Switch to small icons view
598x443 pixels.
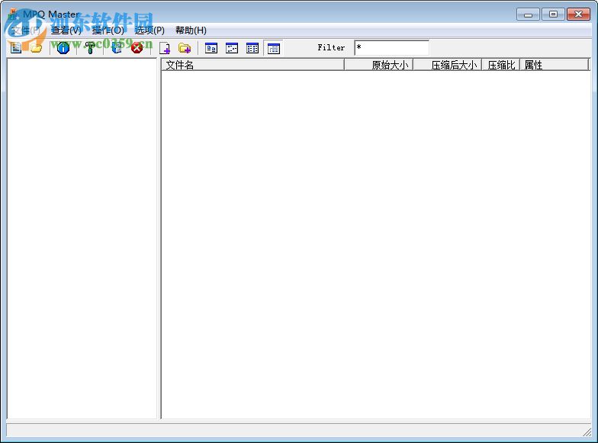pyautogui.click(x=232, y=48)
